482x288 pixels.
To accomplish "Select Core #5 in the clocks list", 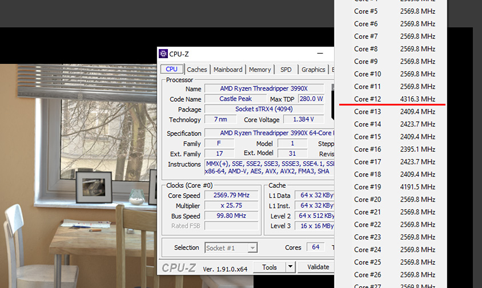I will point(391,11).
